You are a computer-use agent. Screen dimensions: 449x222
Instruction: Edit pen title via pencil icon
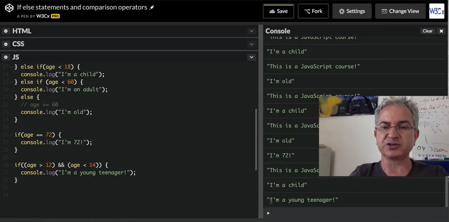(x=152, y=7)
